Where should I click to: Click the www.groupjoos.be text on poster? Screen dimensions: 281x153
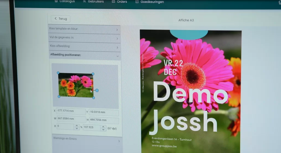[164, 146]
